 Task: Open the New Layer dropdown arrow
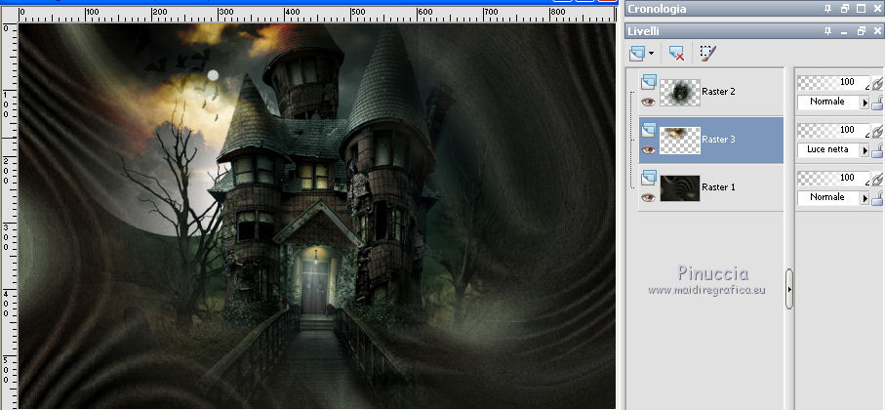pyautogui.click(x=652, y=54)
